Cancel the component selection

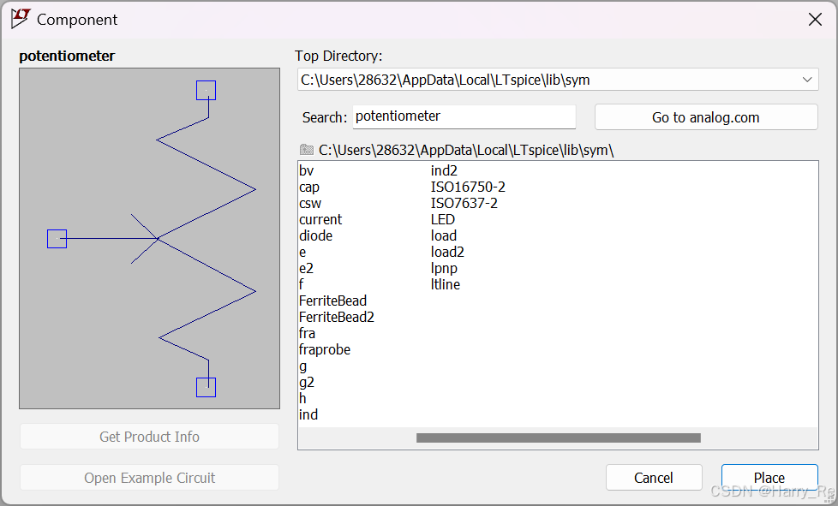click(654, 477)
